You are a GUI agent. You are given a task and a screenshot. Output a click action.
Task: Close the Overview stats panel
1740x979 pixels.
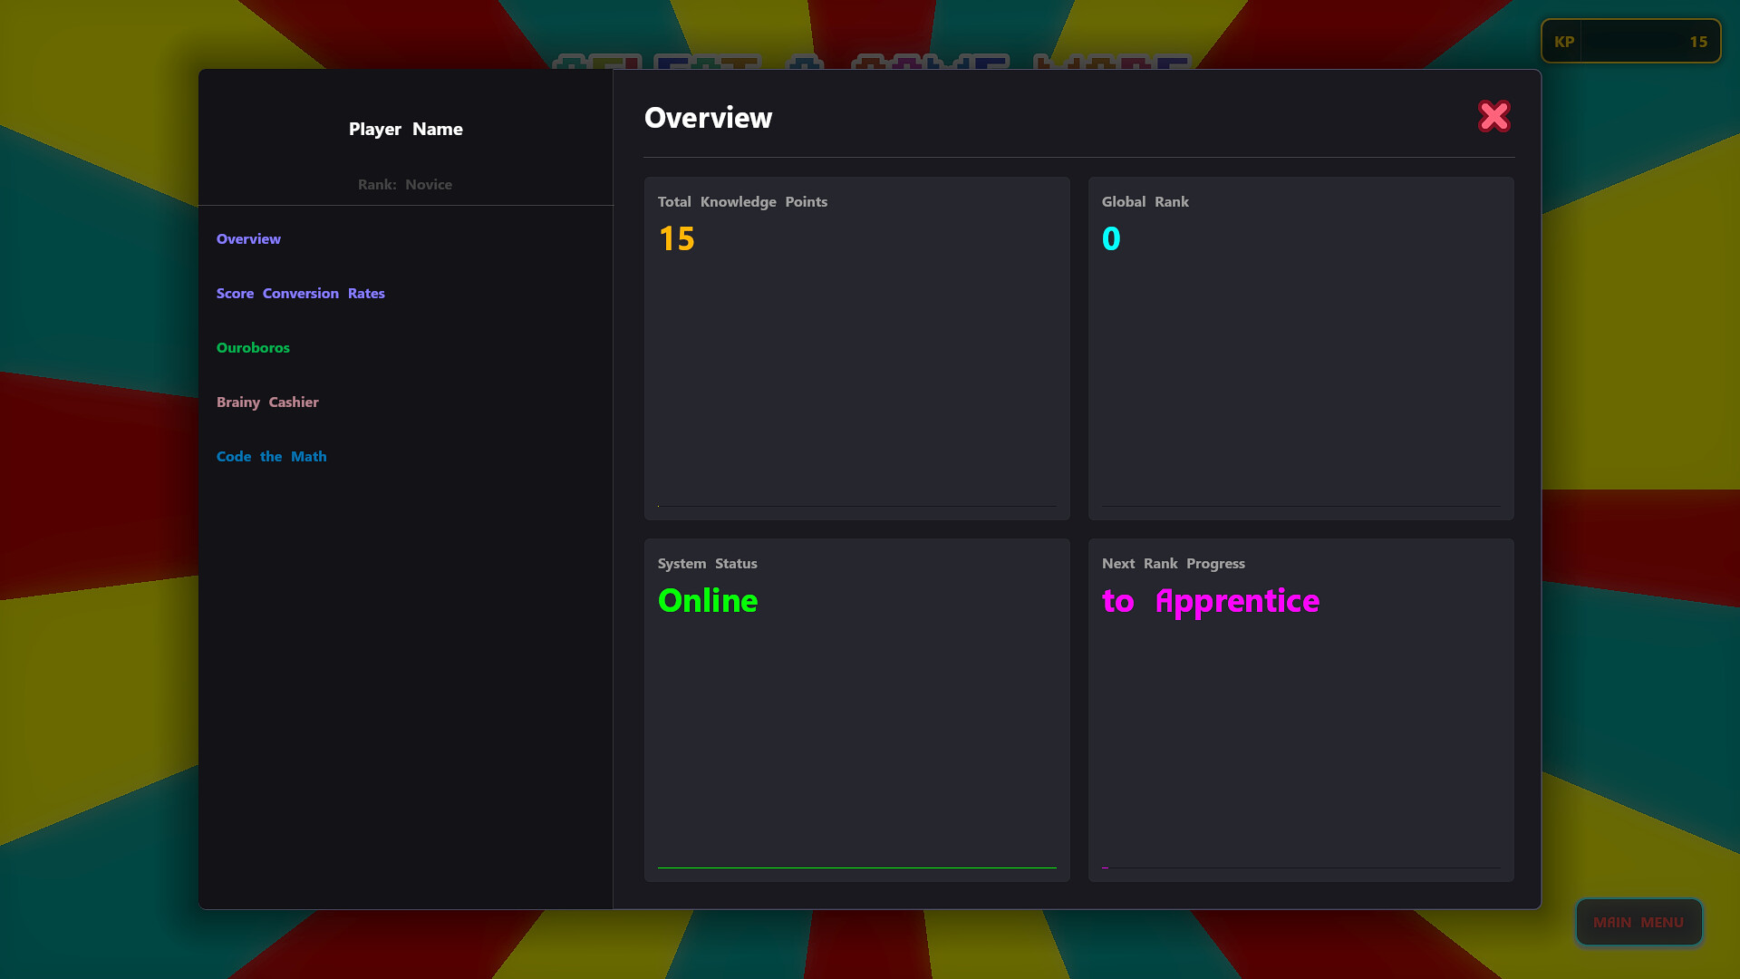pos(1494,116)
